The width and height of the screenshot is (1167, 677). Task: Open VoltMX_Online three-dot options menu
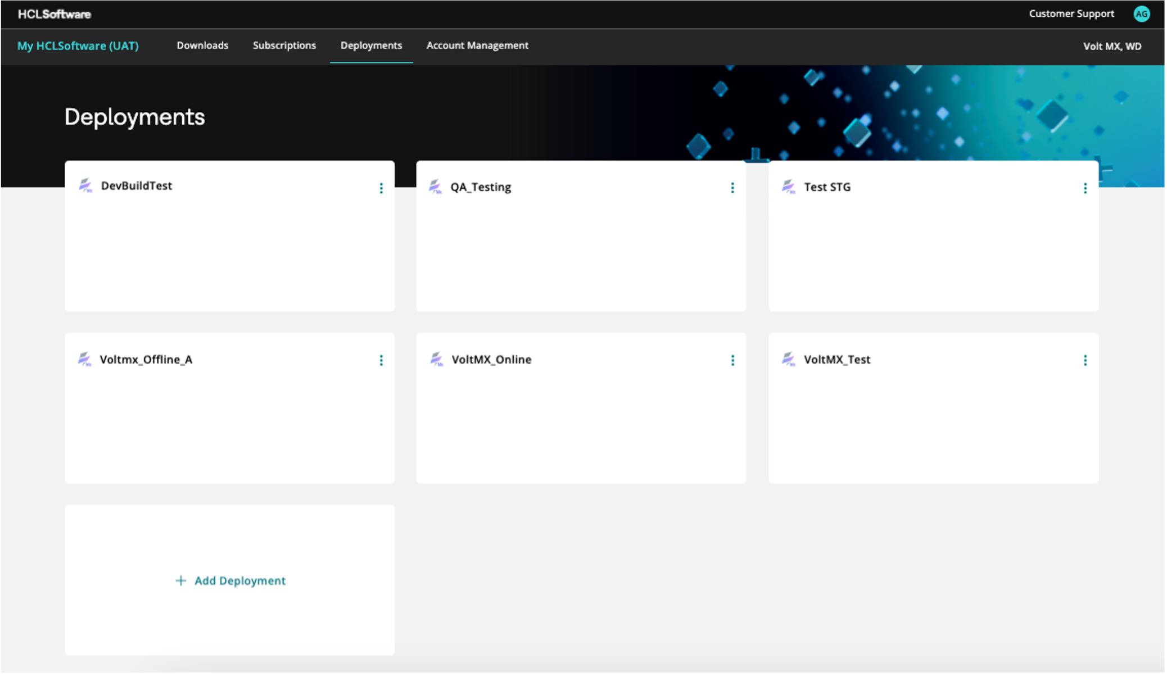coord(732,360)
